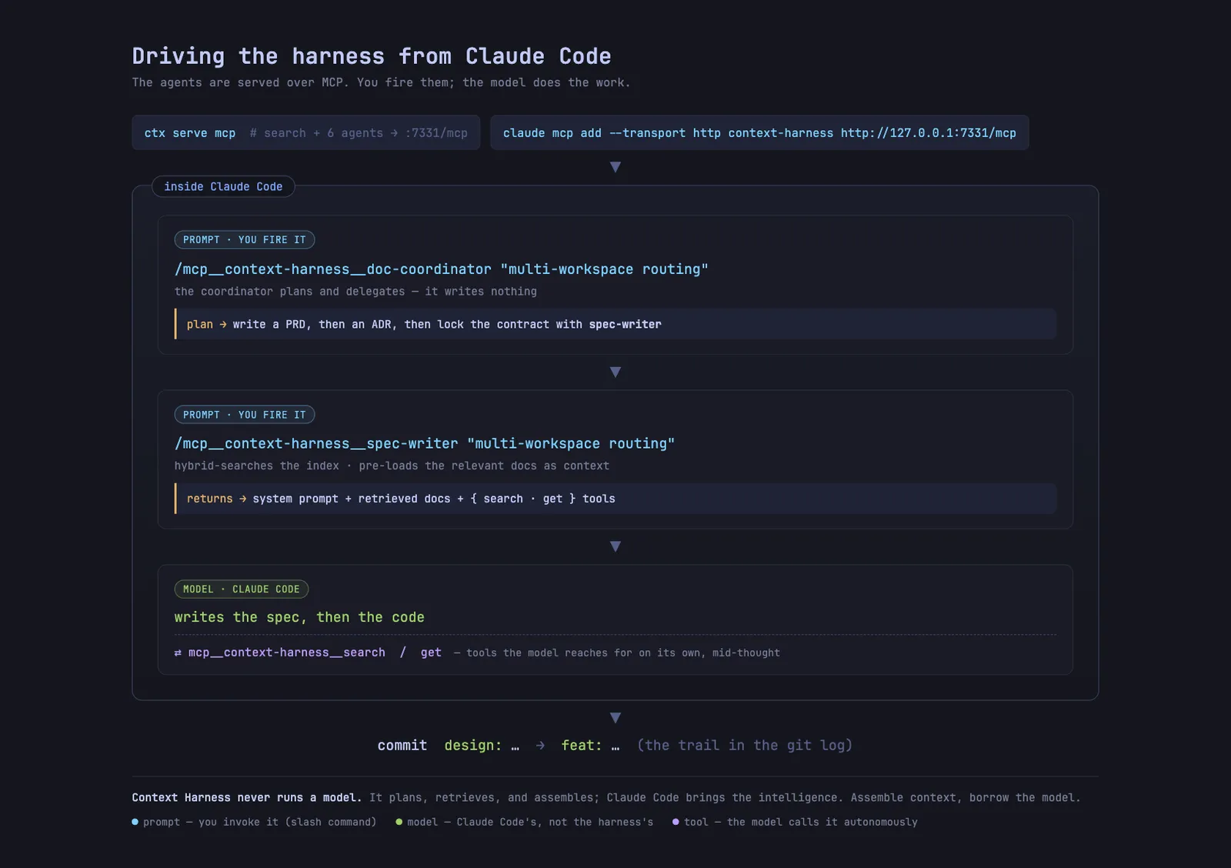Click the 'ctx serve mcp' command block
This screenshot has height=868, width=1231.
click(x=305, y=132)
